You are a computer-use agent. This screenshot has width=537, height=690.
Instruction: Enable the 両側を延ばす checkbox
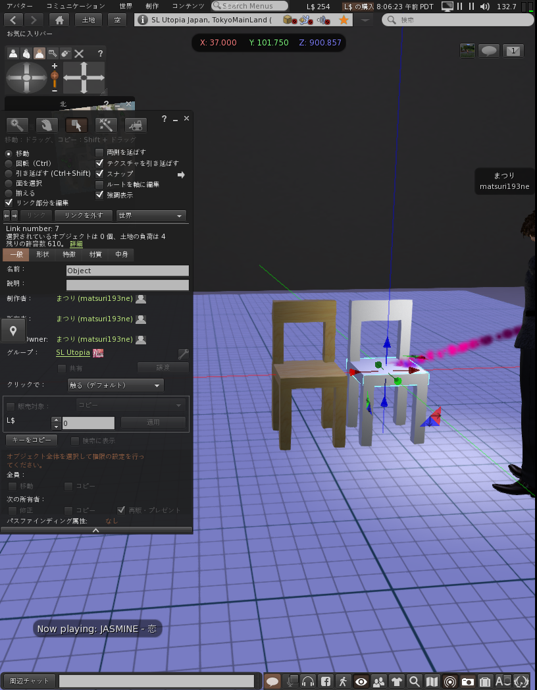pyautogui.click(x=99, y=152)
